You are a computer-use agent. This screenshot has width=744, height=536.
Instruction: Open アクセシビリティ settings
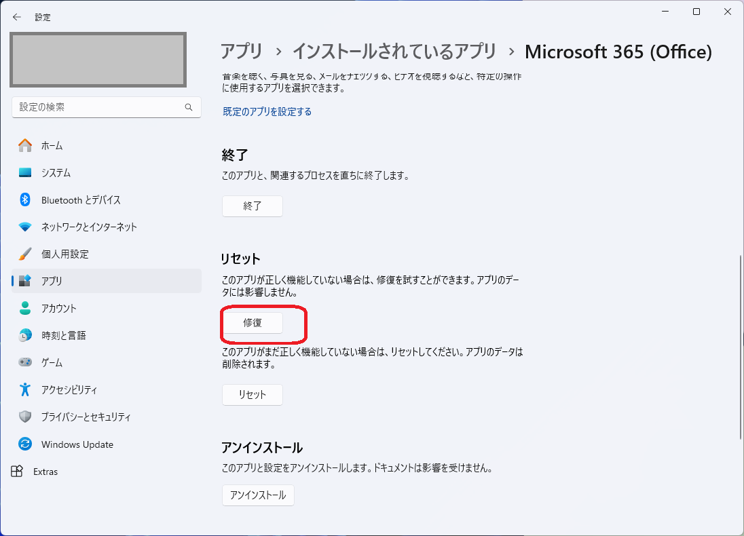pos(107,389)
